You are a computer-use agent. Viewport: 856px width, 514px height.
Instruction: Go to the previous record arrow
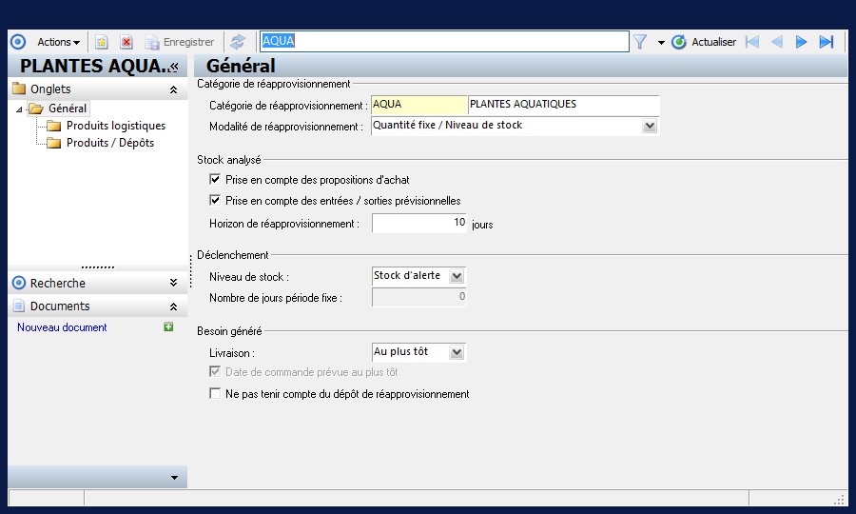(777, 42)
